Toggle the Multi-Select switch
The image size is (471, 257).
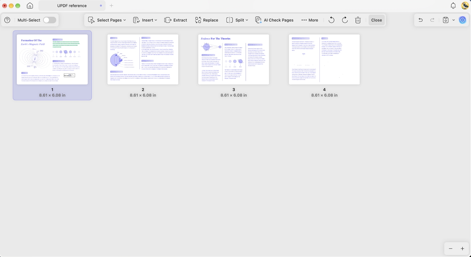(50, 20)
